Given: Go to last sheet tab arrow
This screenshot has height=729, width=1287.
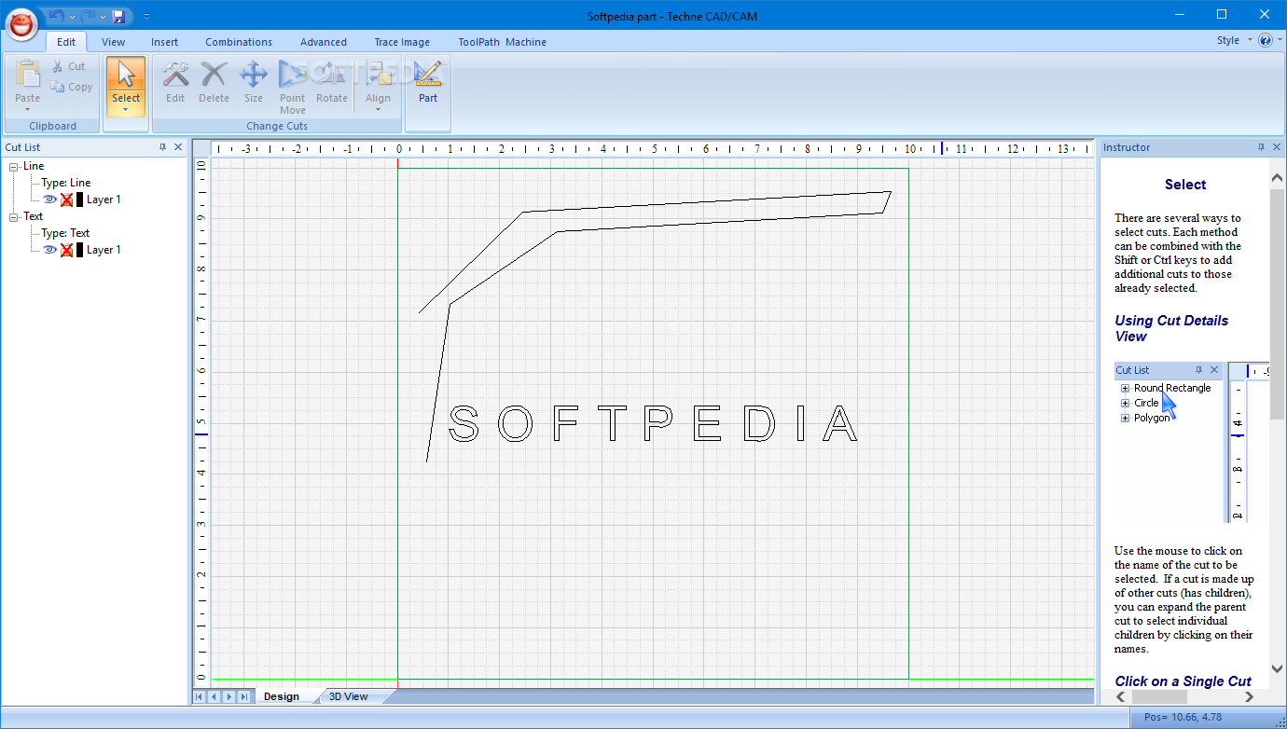Looking at the screenshot, I should point(244,696).
